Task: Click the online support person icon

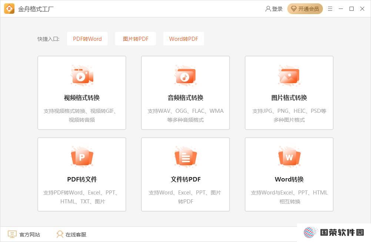Action: 60,235
